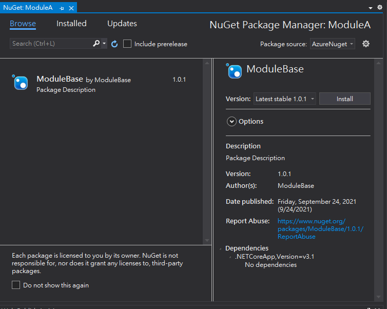Screen dimensions: 387x309
Task: Switch to the Installed tab
Action: point(71,24)
